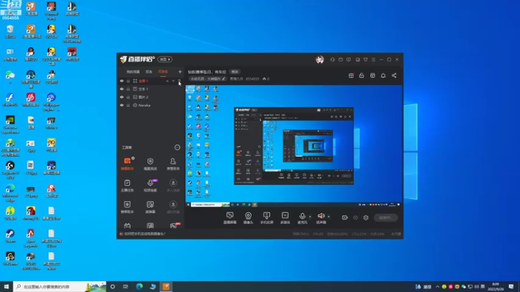Click the record video icon
This screenshot has width=520, height=292.
click(x=345, y=217)
